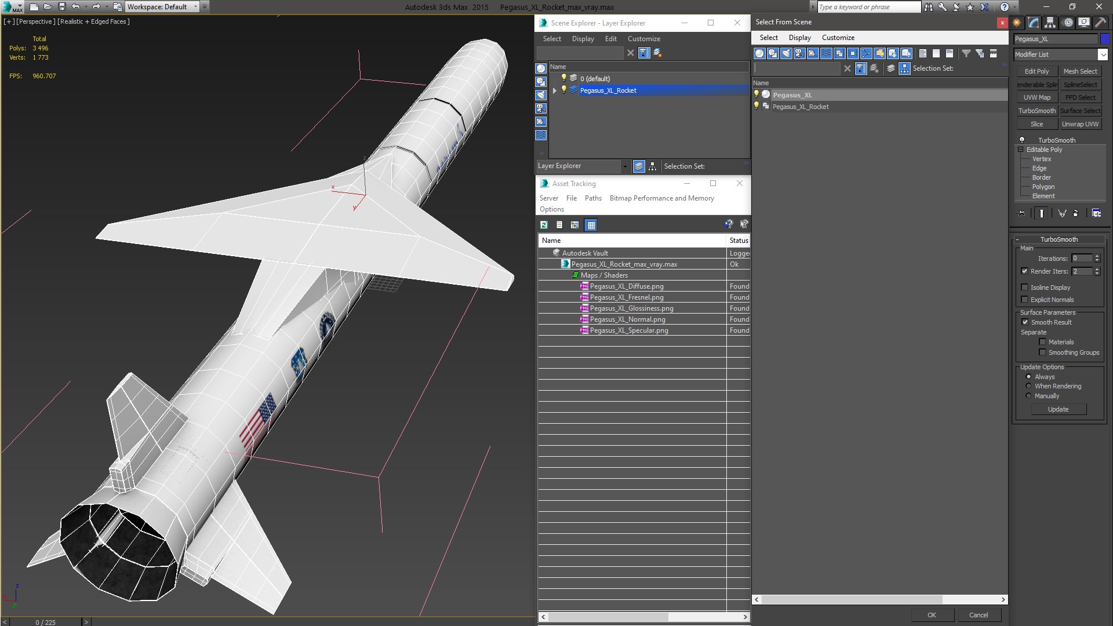The height and width of the screenshot is (626, 1113).
Task: Click Configure Modifier Sets icon
Action: pyautogui.click(x=1096, y=213)
